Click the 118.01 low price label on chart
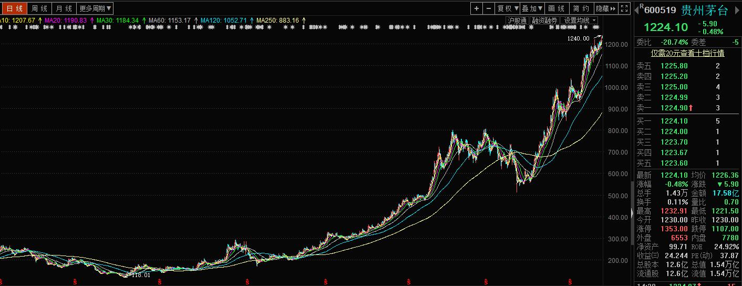742x286 pixels. 141,274
